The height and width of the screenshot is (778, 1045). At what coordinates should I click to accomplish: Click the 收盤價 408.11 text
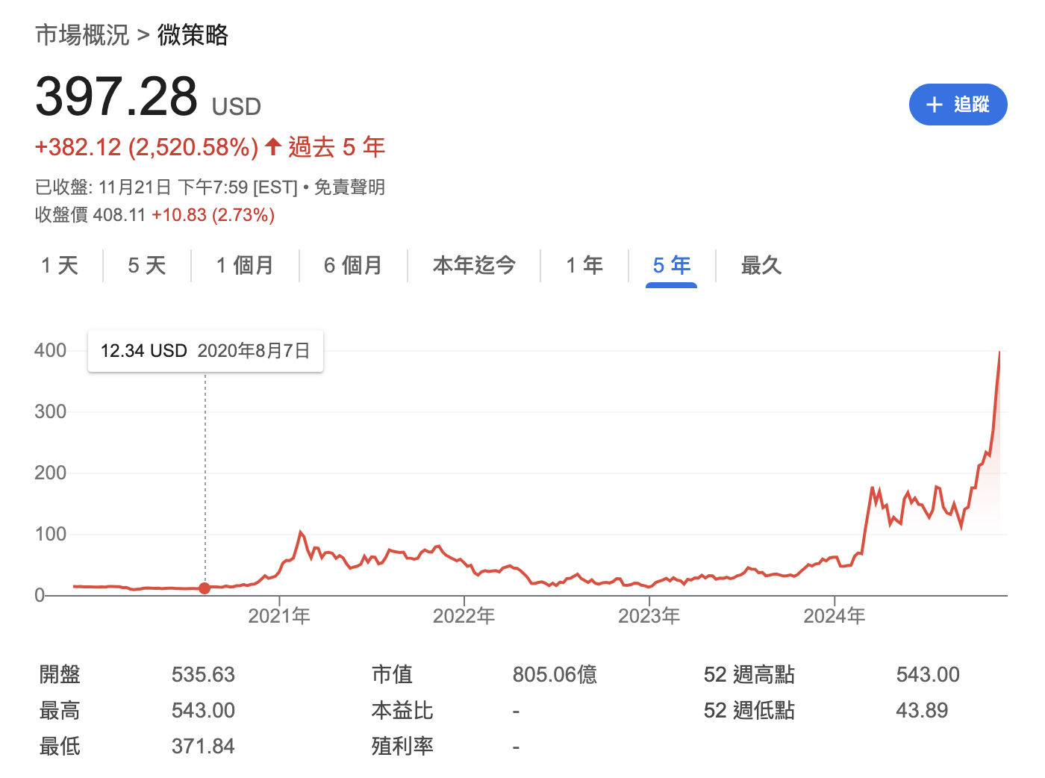coord(90,215)
